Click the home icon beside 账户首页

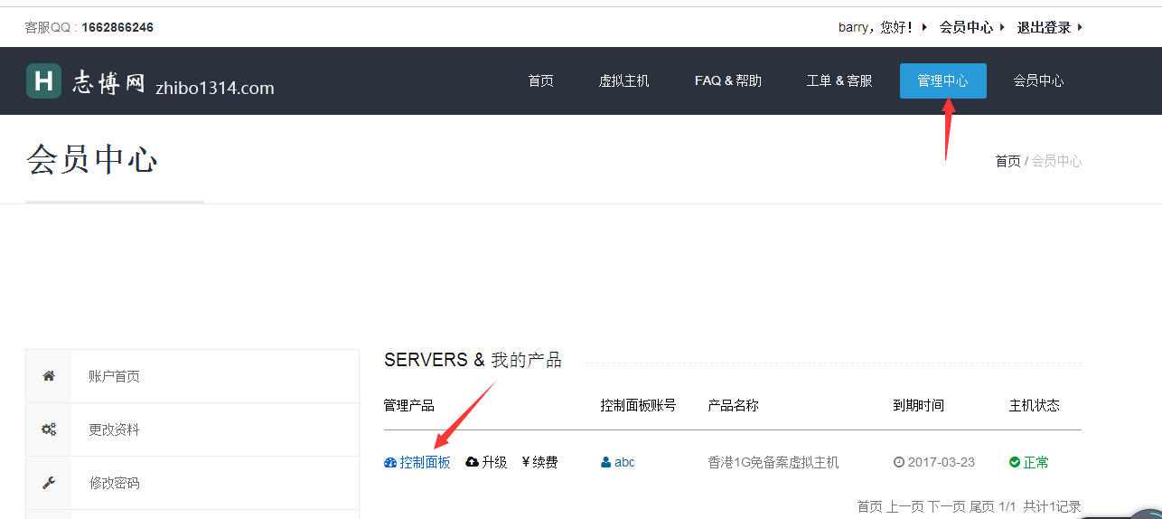click(49, 376)
